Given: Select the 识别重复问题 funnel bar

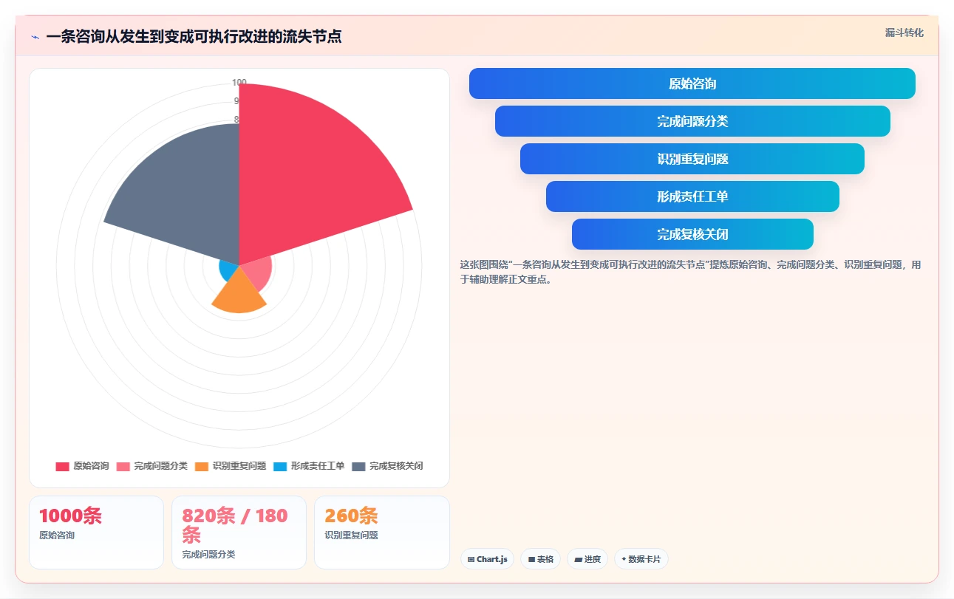Looking at the screenshot, I should [692, 159].
